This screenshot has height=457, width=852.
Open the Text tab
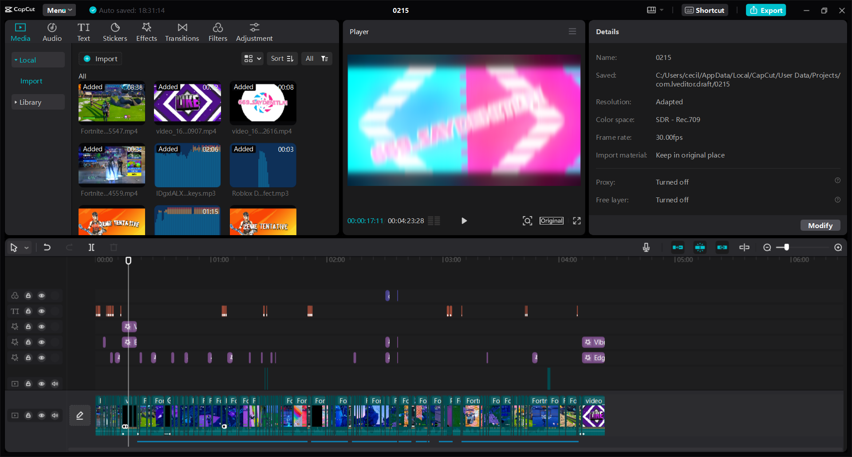[x=83, y=32]
